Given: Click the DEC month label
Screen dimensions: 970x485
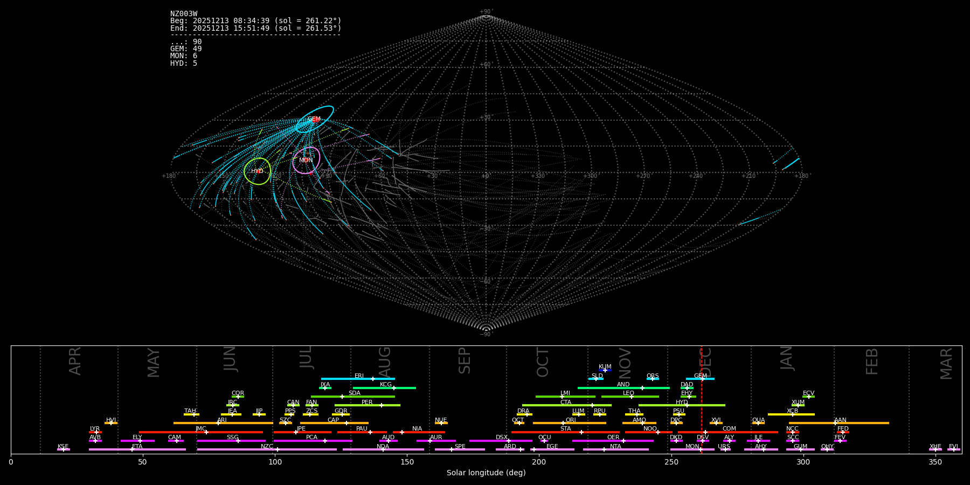Looking at the screenshot, I should (x=705, y=362).
